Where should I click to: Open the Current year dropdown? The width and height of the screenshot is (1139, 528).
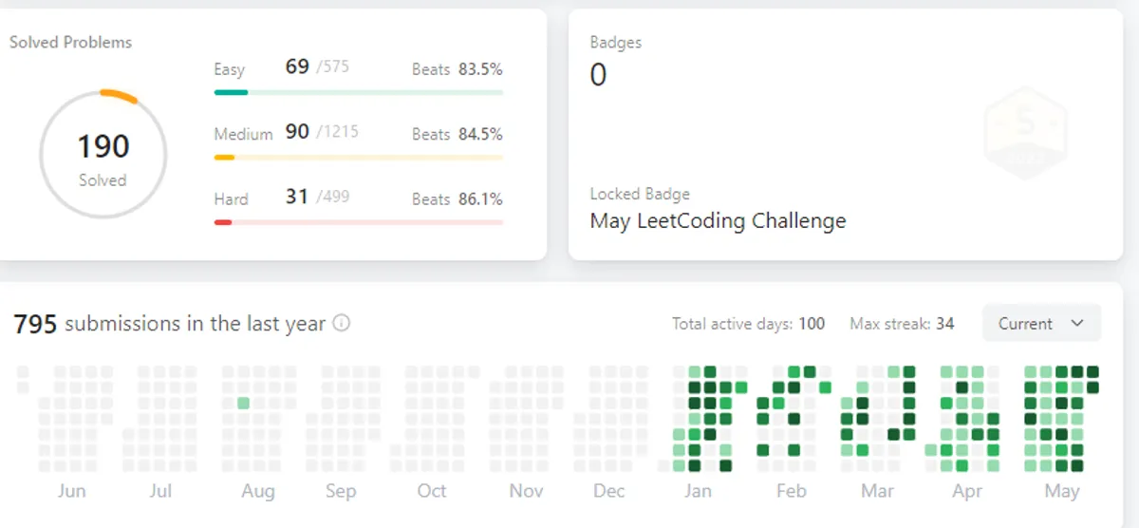tap(1041, 324)
